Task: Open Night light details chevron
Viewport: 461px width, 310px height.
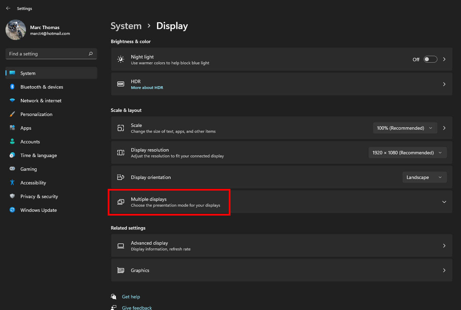Action: coord(444,59)
